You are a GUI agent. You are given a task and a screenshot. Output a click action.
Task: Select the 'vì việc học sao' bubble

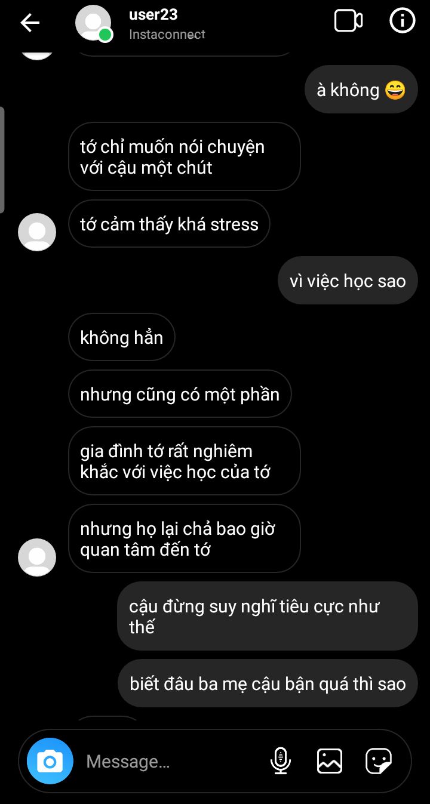[x=348, y=281]
